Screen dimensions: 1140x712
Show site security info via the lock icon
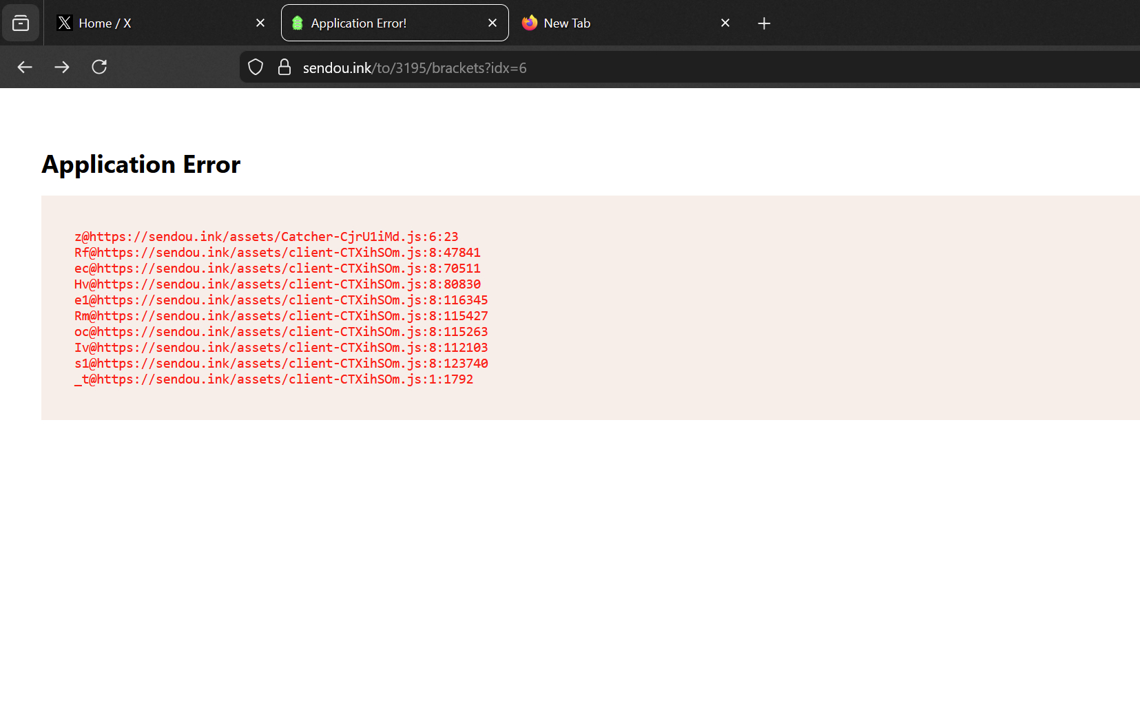click(x=284, y=67)
